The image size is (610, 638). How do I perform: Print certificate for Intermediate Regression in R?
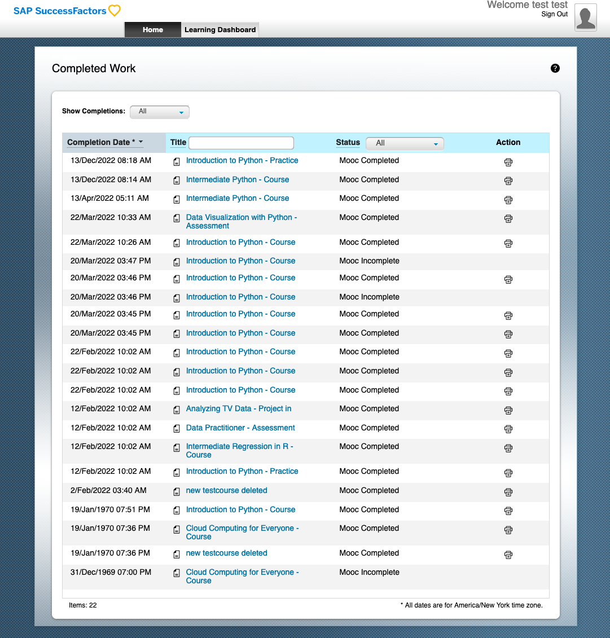click(508, 448)
